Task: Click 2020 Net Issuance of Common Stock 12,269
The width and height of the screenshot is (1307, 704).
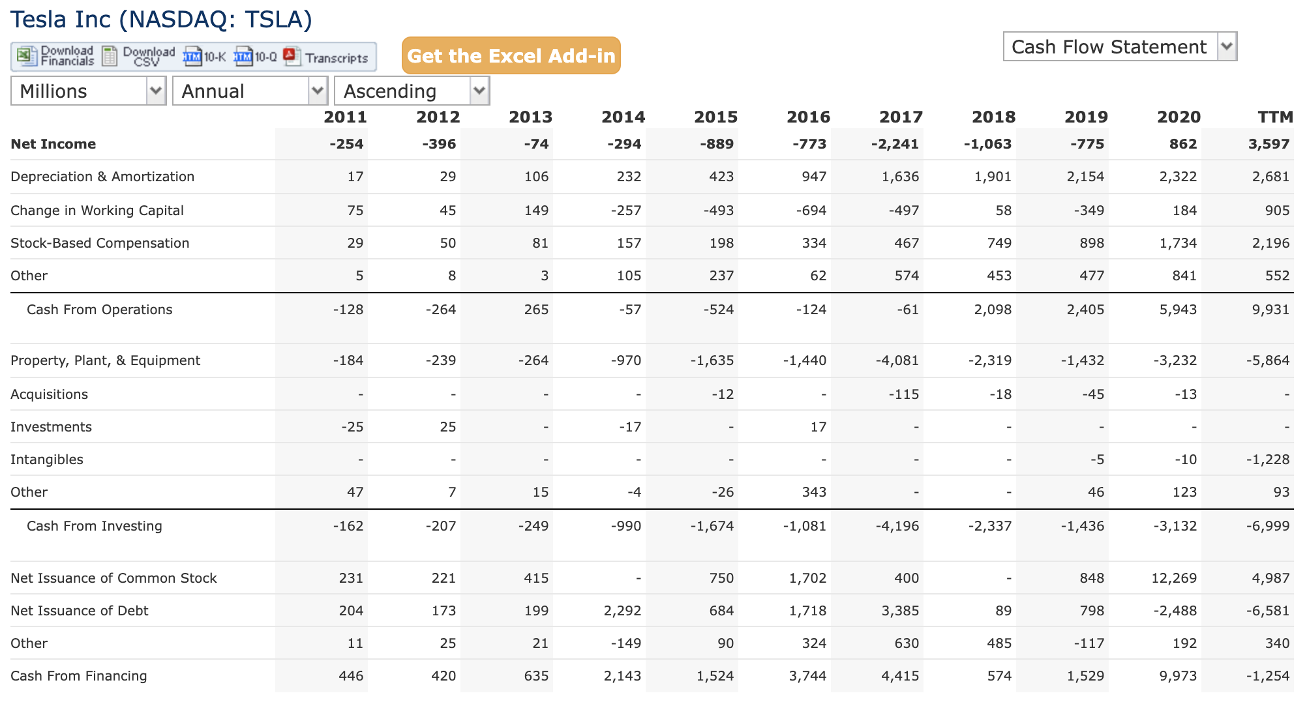Action: click(1174, 578)
